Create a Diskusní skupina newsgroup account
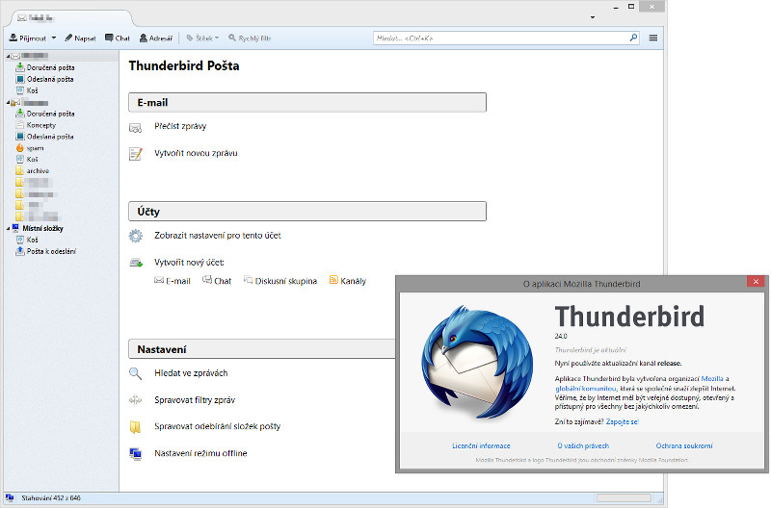Viewport: 771px width, 508px height. coord(280,281)
